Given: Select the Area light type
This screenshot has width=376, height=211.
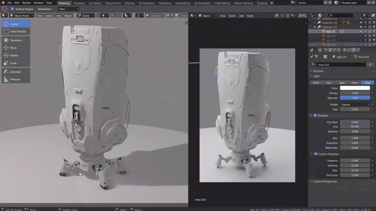Looking at the screenshot, I should coord(368,83).
